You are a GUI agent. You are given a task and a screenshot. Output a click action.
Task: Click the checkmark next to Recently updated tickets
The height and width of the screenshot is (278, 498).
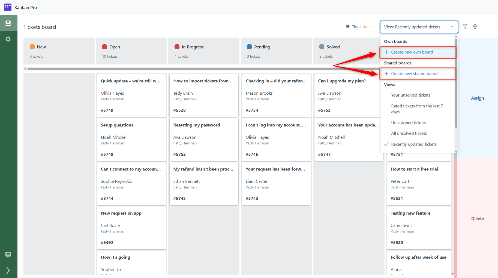386,144
